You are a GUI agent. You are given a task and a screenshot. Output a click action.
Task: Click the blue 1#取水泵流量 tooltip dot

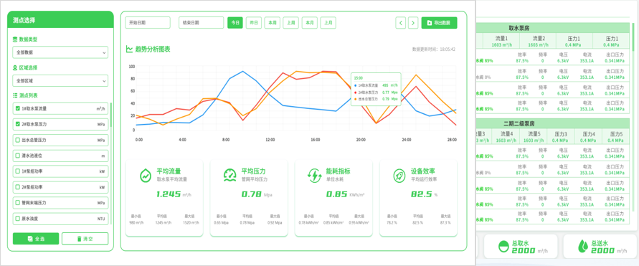(x=356, y=85)
